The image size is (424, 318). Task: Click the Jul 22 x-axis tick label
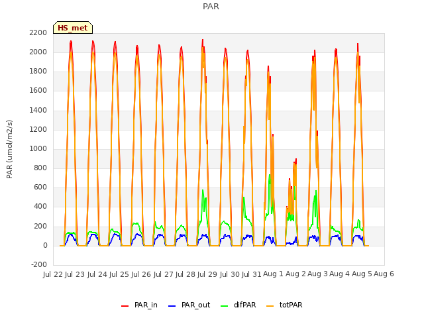(53, 274)
